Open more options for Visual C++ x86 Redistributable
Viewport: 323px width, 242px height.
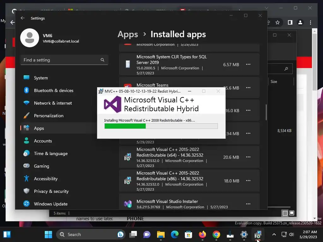248,181
